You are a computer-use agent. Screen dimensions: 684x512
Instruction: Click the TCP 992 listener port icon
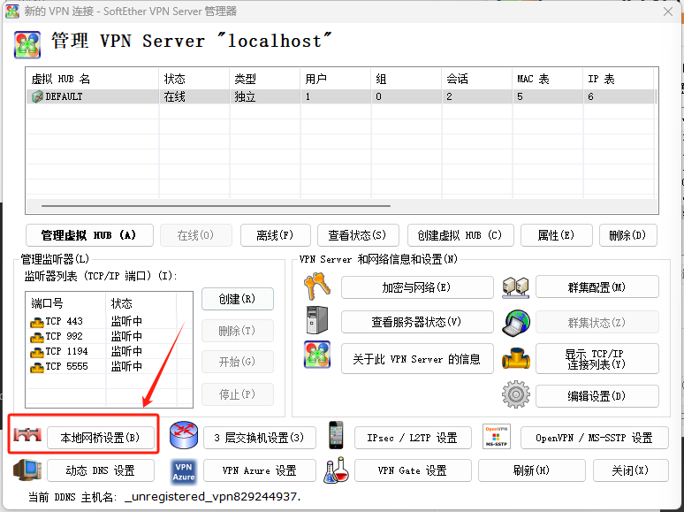click(x=36, y=337)
